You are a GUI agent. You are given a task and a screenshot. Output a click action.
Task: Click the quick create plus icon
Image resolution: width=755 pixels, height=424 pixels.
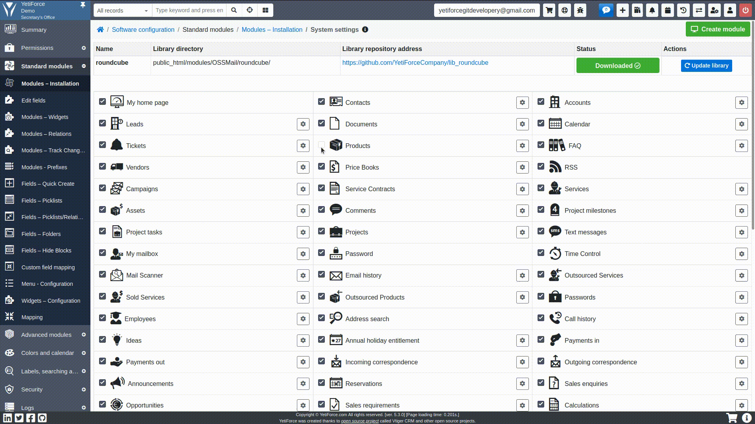[x=622, y=11]
